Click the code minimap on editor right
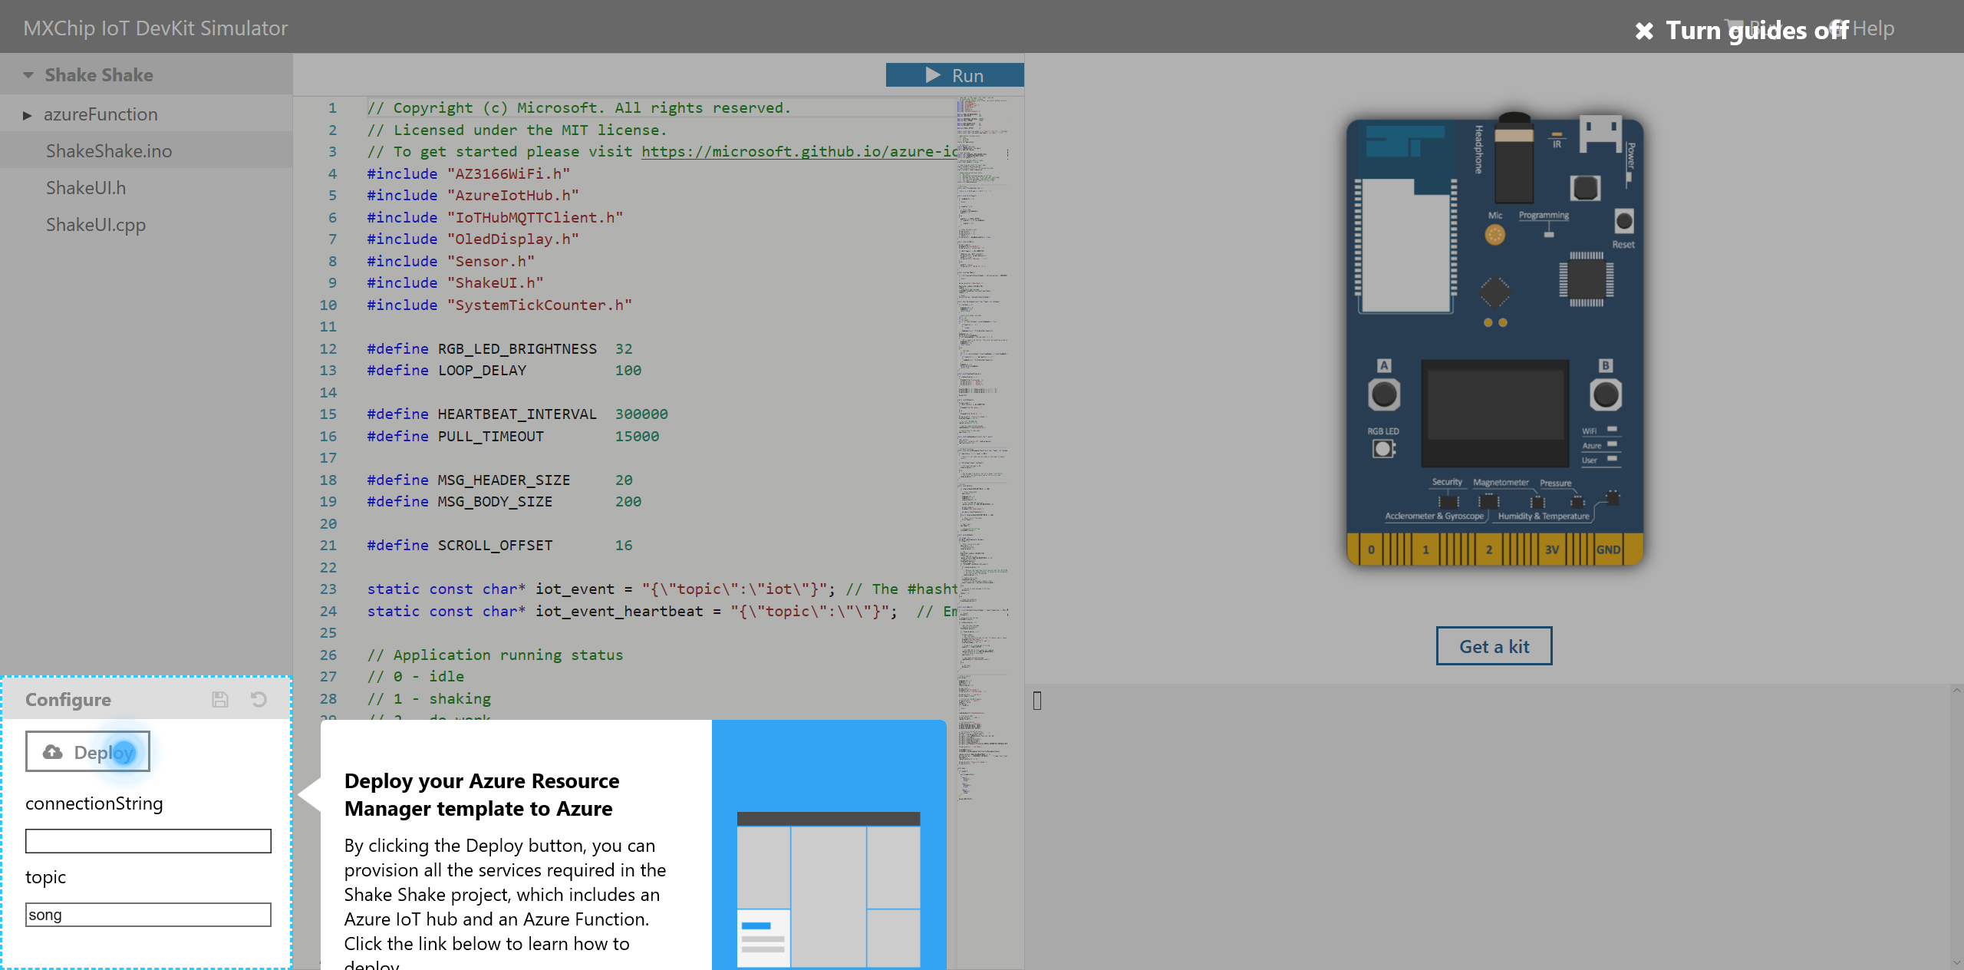The height and width of the screenshot is (970, 1964). coord(982,449)
